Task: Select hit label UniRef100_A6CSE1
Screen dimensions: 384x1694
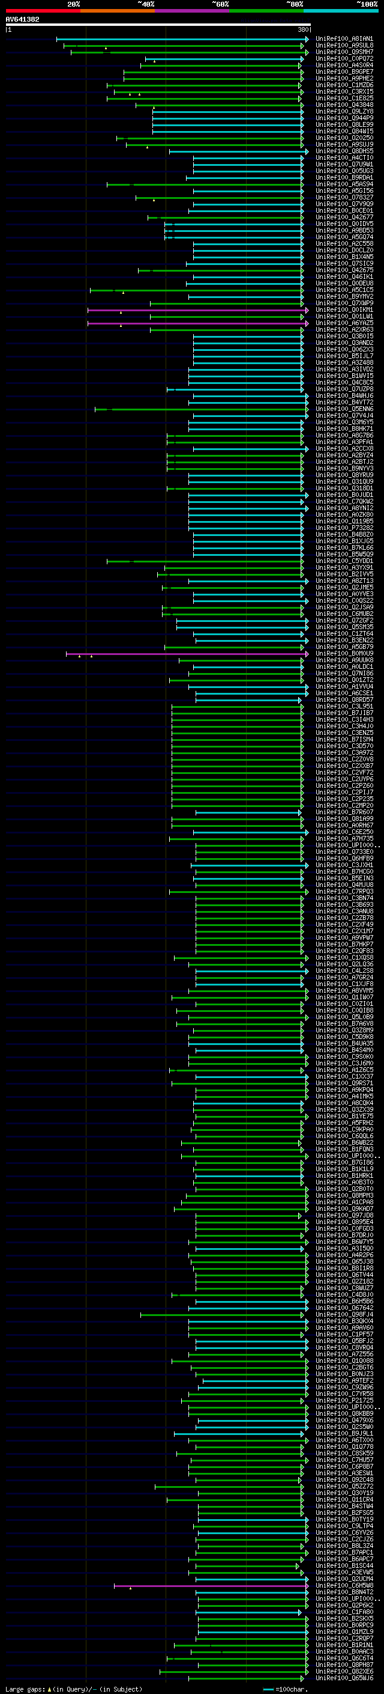Action: (344, 693)
